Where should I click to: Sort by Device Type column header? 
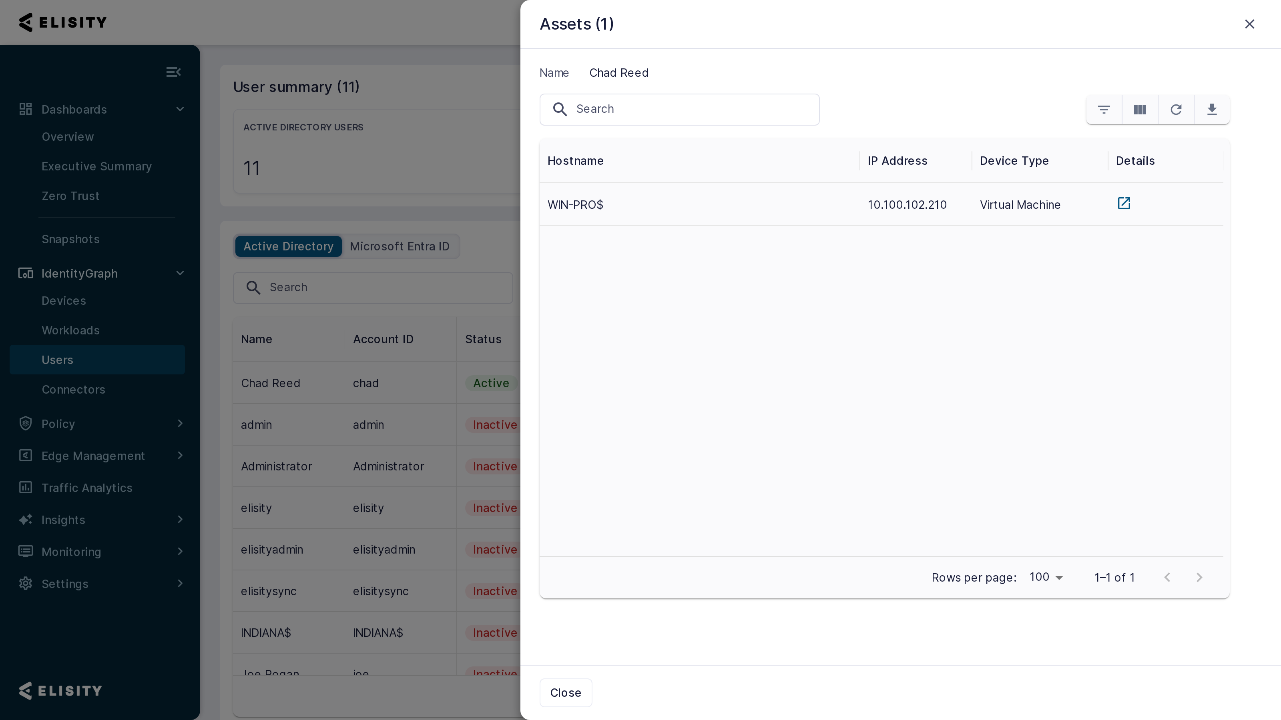[1014, 161]
